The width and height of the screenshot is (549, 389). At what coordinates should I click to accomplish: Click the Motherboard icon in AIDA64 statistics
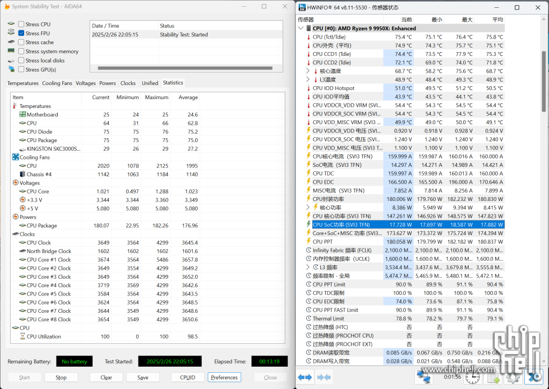pos(22,114)
